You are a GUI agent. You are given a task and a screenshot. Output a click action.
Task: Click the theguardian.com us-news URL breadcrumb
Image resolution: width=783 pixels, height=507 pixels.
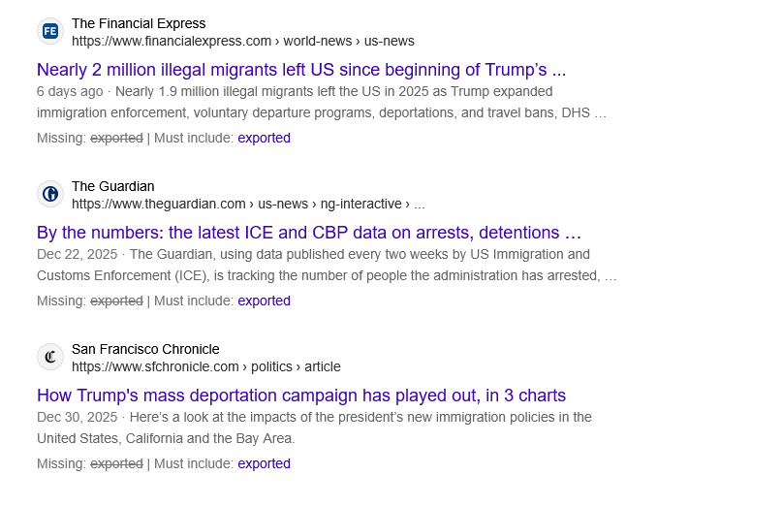[x=247, y=204]
